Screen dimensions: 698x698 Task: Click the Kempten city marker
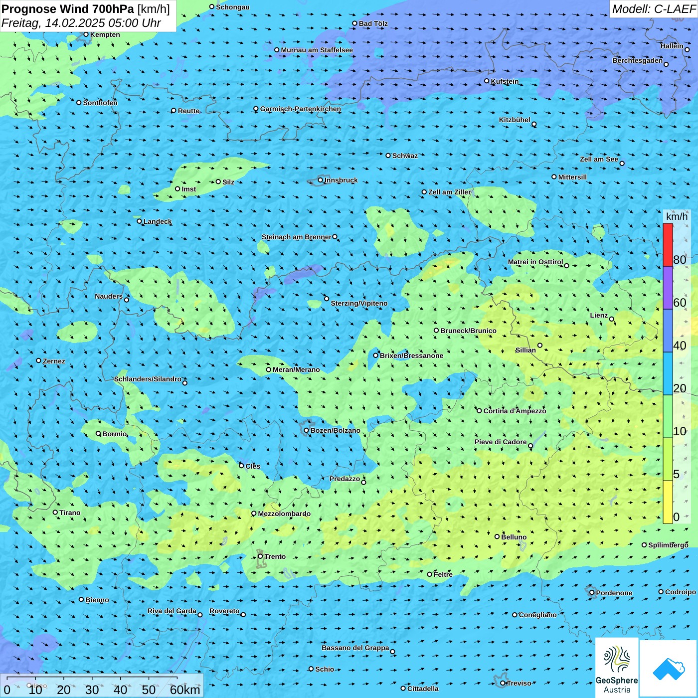click(86, 34)
